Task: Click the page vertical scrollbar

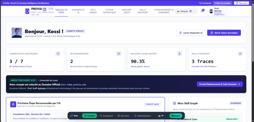Action: pyautogui.click(x=253, y=33)
